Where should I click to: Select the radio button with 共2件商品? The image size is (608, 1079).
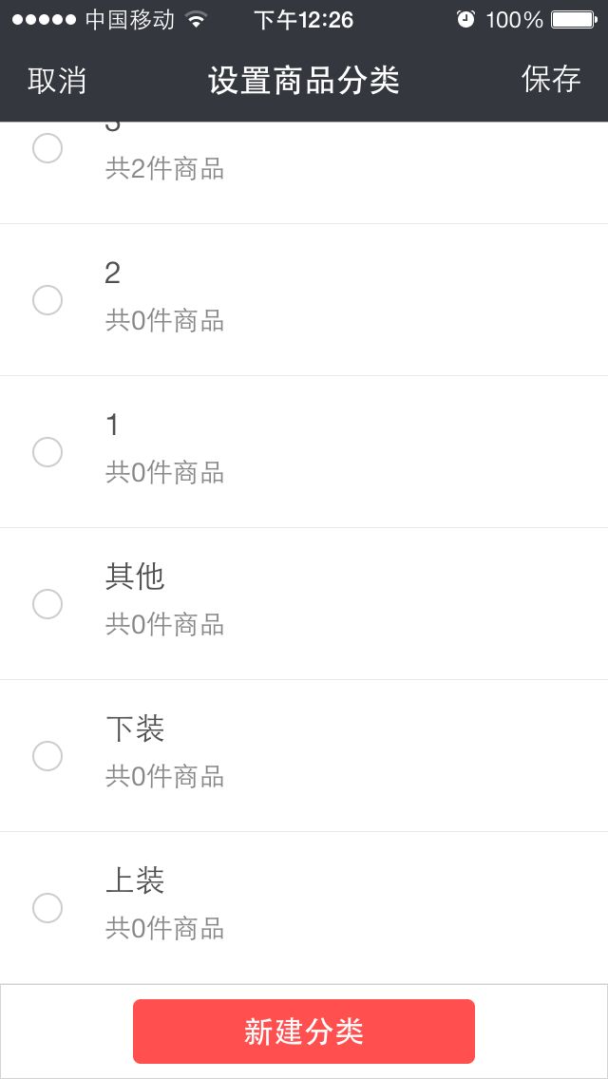pyautogui.click(x=47, y=148)
